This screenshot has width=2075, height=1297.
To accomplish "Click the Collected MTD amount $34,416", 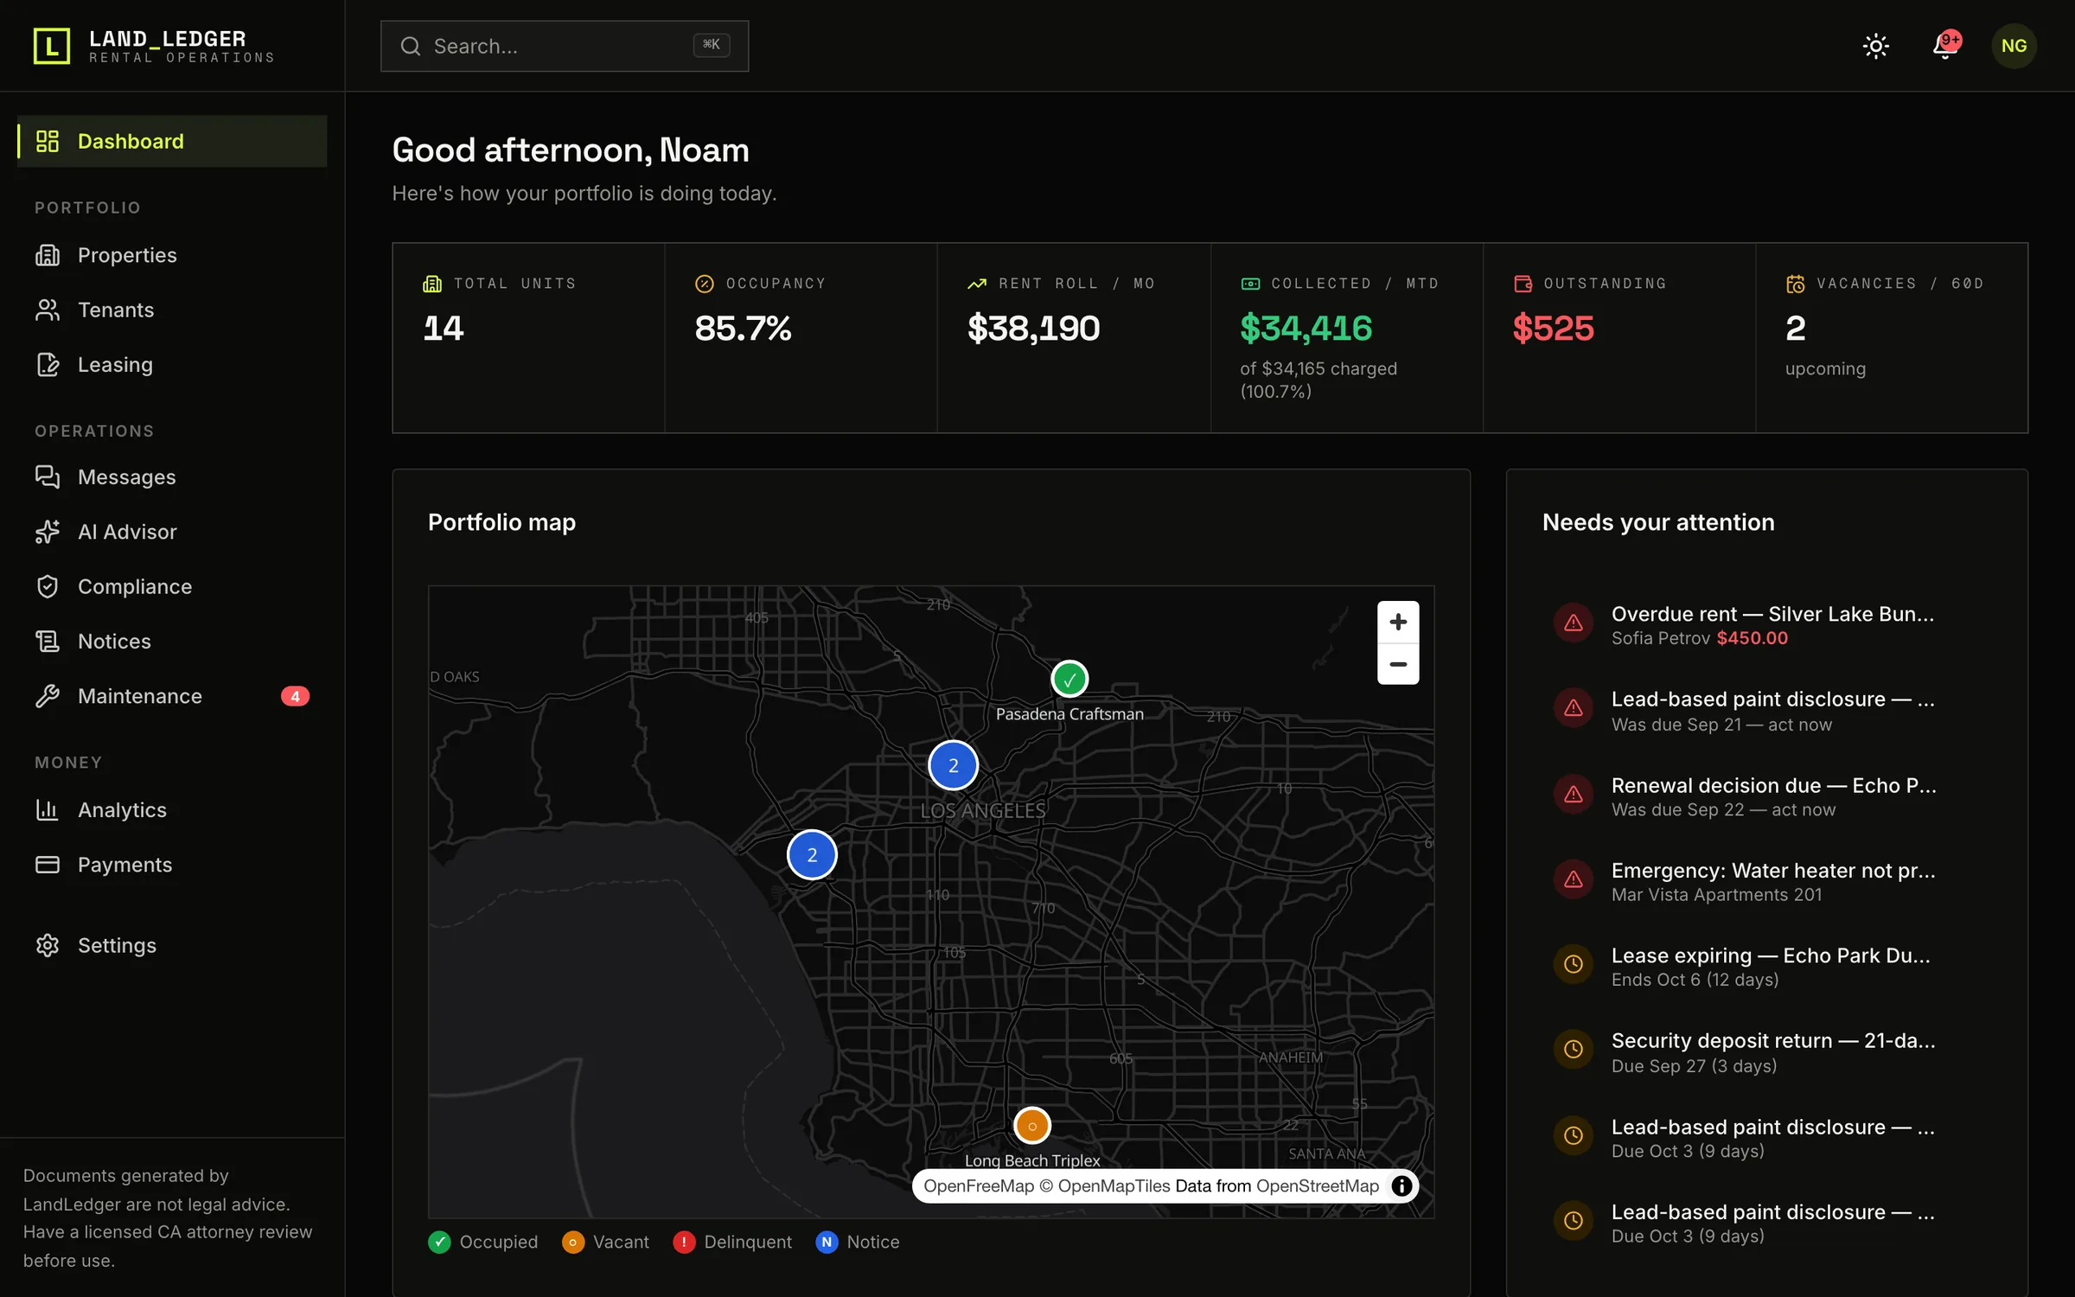I will (1306, 328).
